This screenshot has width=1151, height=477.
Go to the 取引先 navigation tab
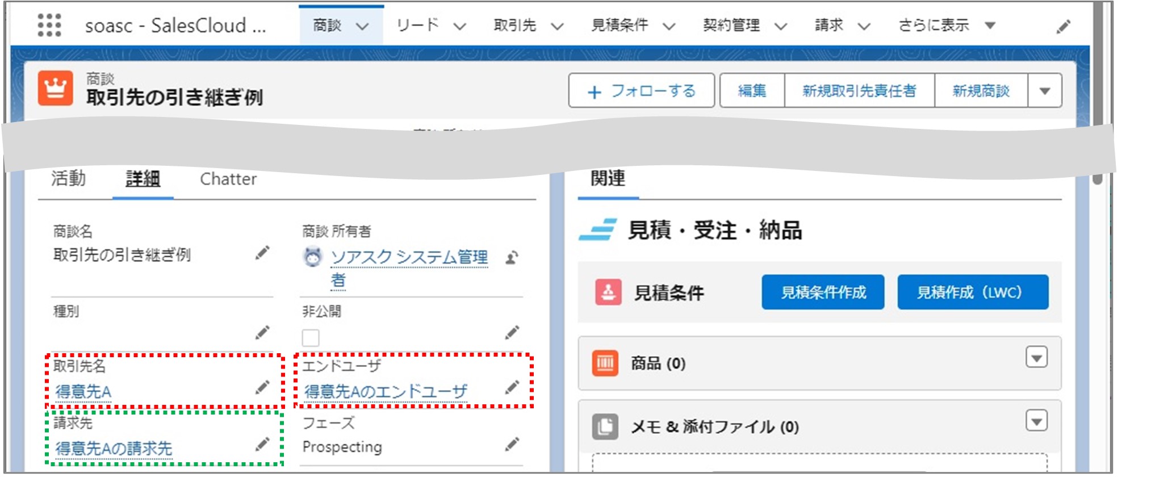[x=515, y=26]
